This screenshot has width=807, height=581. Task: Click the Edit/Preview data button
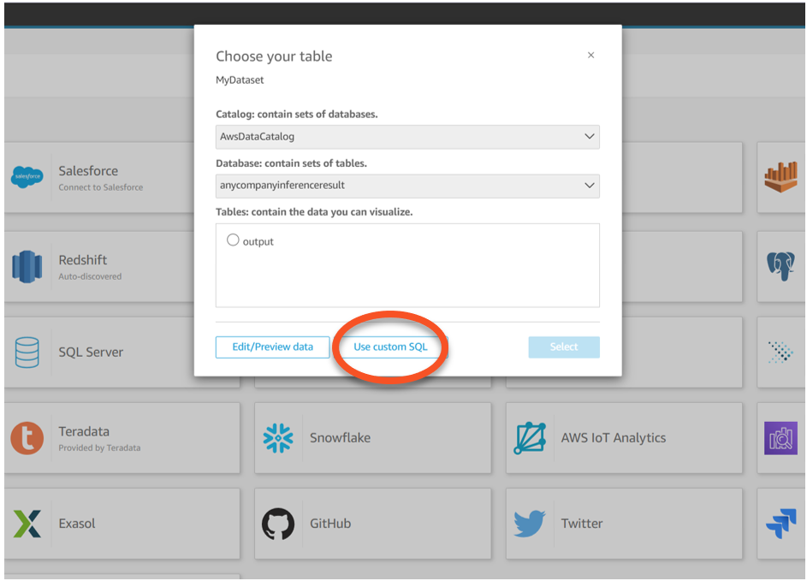273,347
